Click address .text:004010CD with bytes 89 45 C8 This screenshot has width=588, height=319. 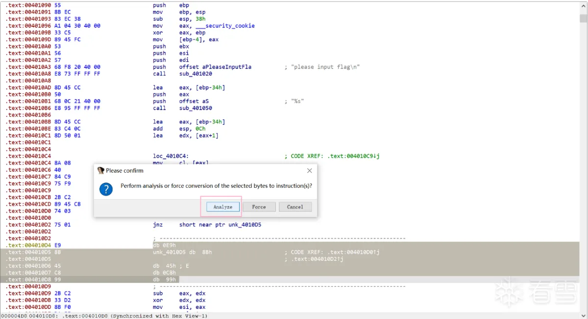coord(43,204)
